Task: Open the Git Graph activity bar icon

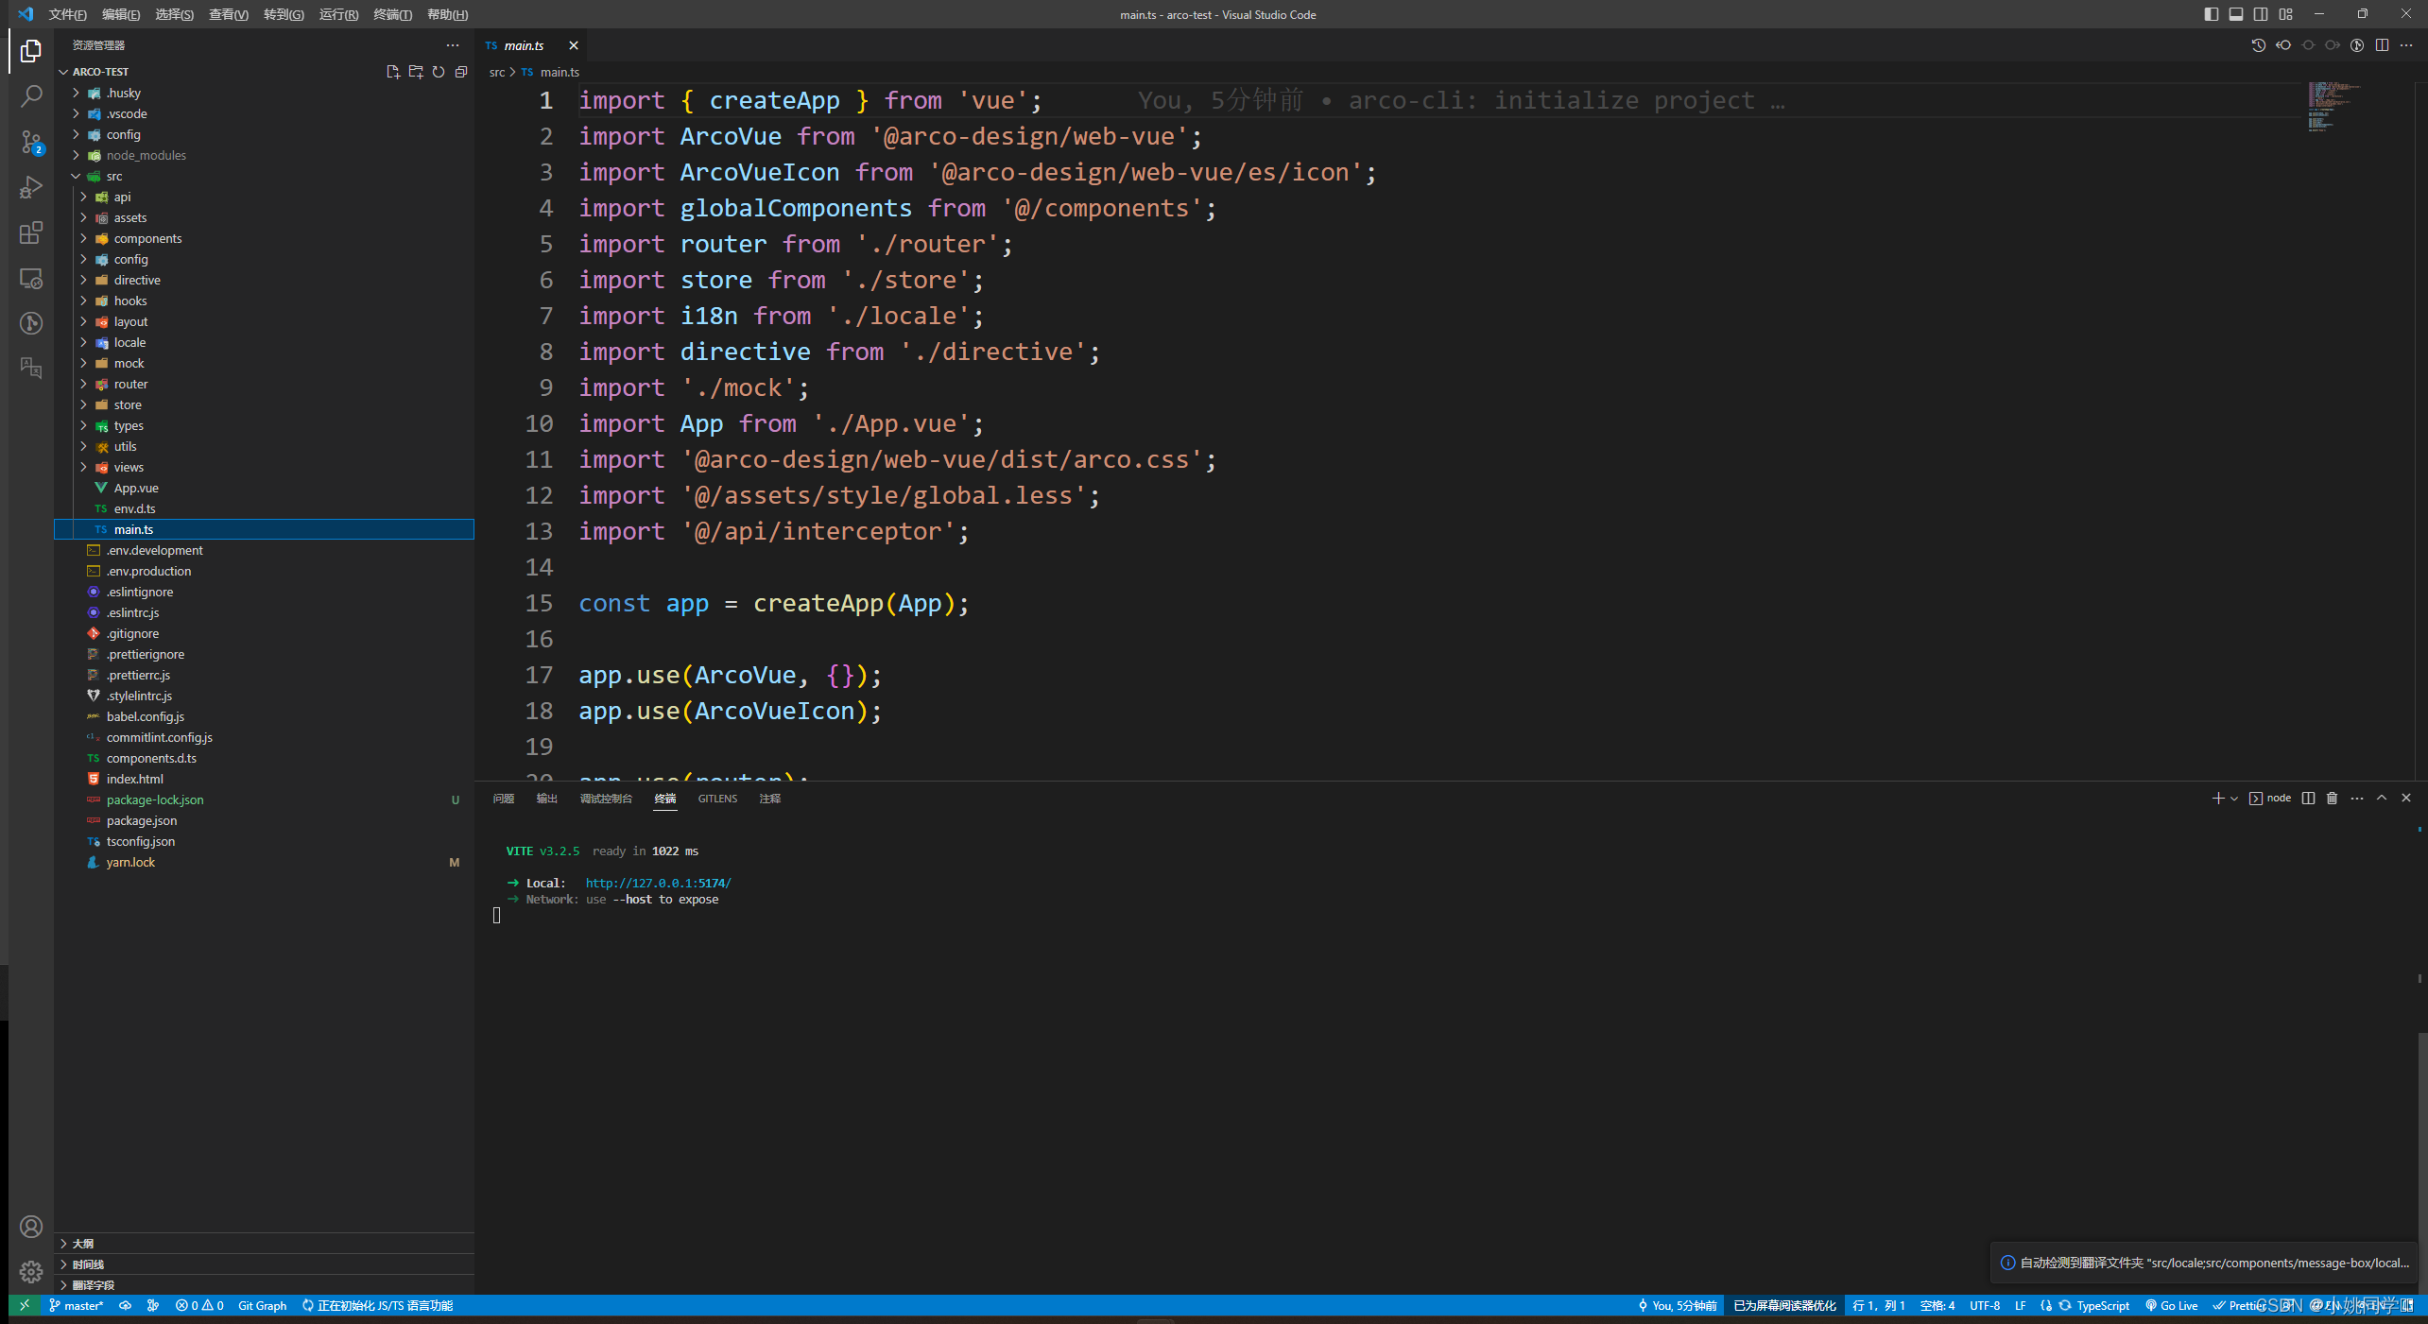Action: [x=31, y=323]
